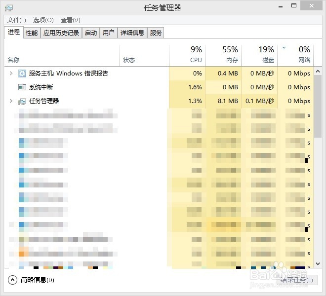The image size is (326, 296).
Task: Minimize the Task Manager window
Action: [x=281, y=6]
